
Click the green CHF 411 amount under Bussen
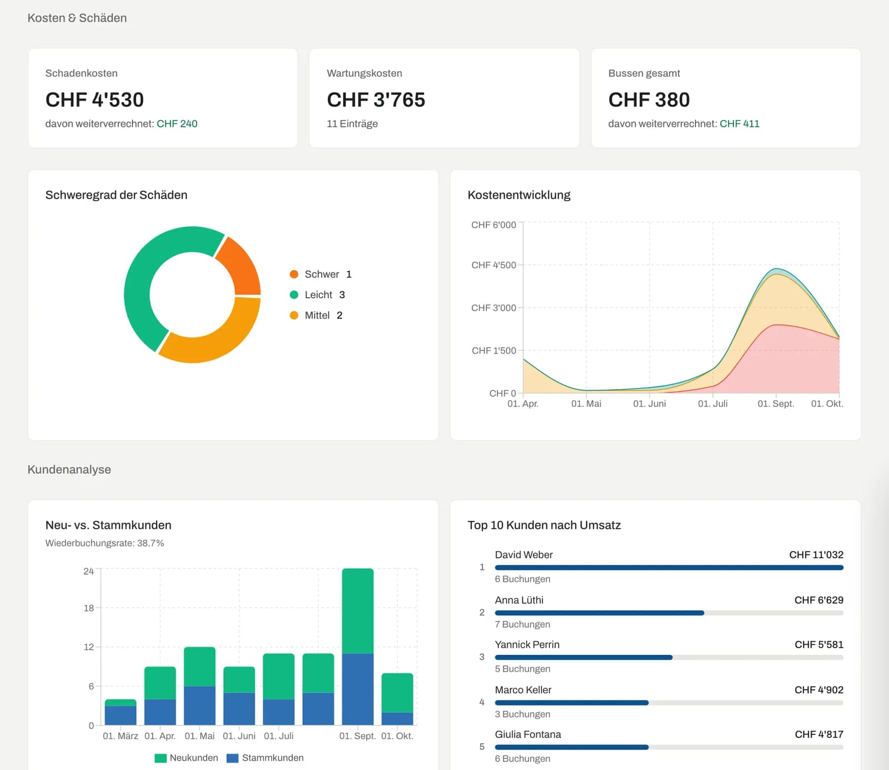click(740, 124)
